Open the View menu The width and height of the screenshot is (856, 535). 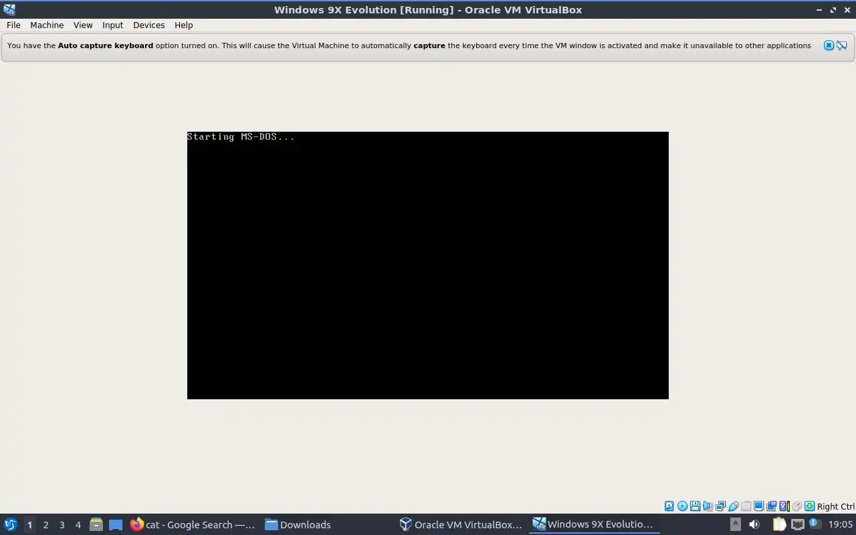tap(83, 25)
